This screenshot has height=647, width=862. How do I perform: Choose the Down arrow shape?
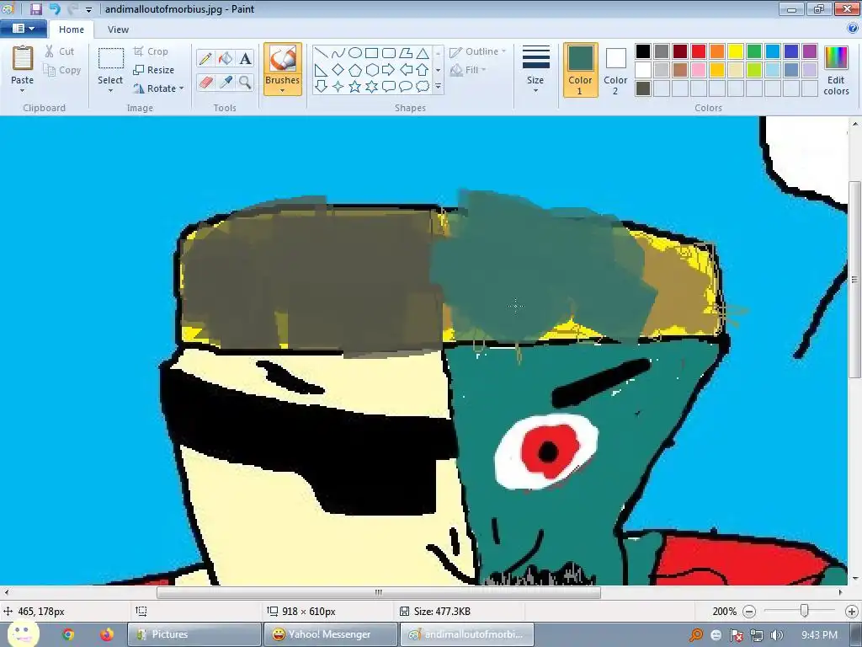pyautogui.click(x=322, y=87)
